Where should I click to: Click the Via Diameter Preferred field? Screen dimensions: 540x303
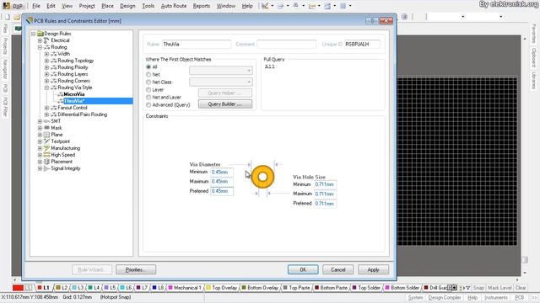(222, 191)
